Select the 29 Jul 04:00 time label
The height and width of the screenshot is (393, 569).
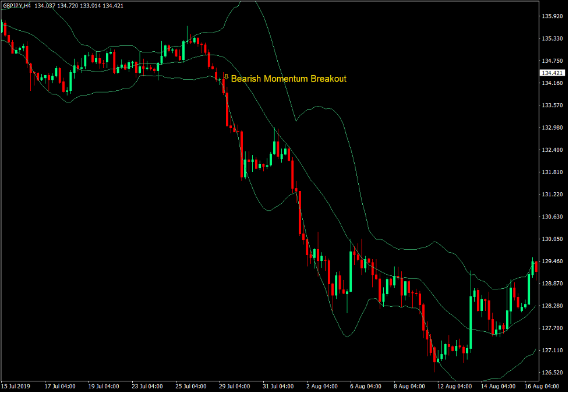[235, 386]
